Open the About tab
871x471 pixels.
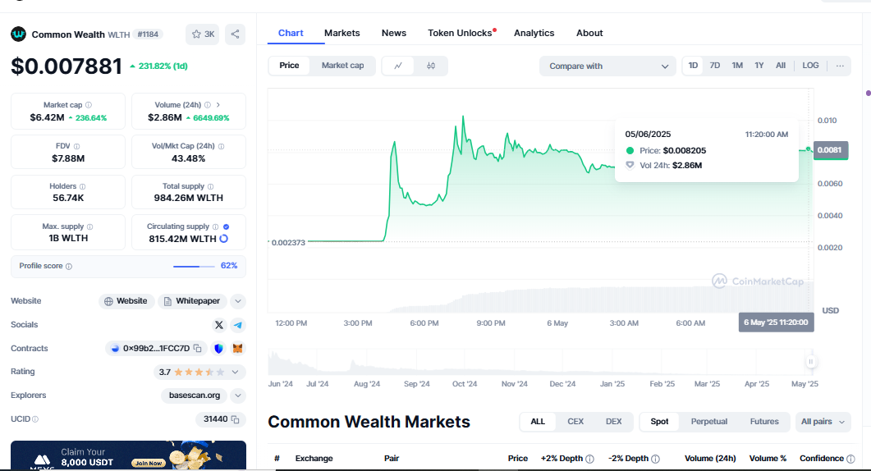(589, 34)
